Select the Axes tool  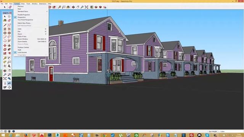point(5,66)
